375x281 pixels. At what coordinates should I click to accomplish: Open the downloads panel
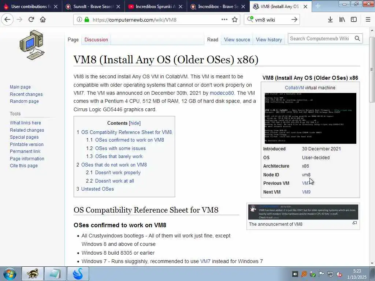(x=330, y=20)
